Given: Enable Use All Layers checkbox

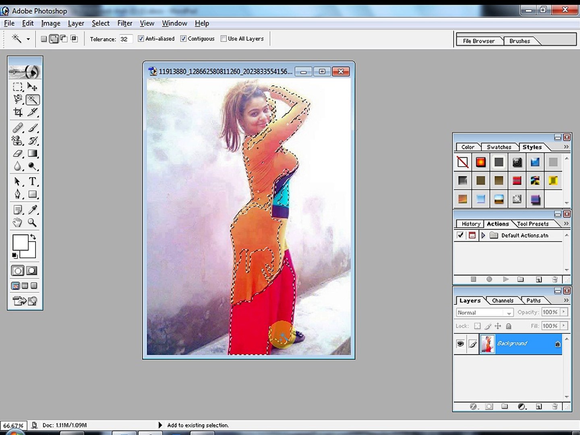Looking at the screenshot, I should pyautogui.click(x=224, y=39).
